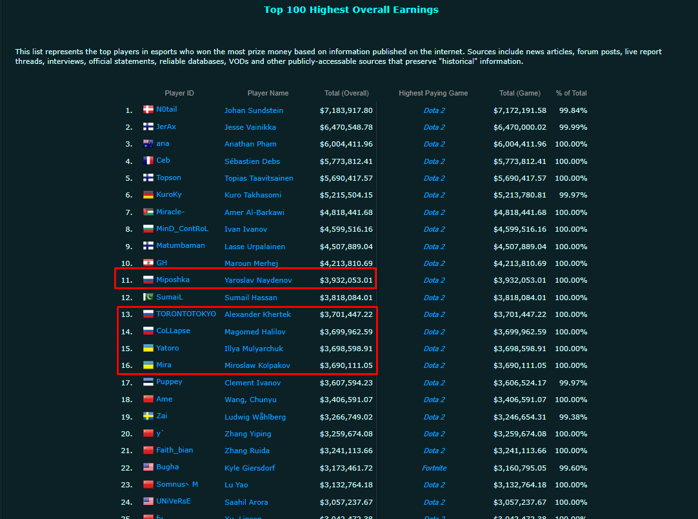Viewport: 698px width, 519px height.
Task: Open the Miposhka player ID link
Action: 172,280
